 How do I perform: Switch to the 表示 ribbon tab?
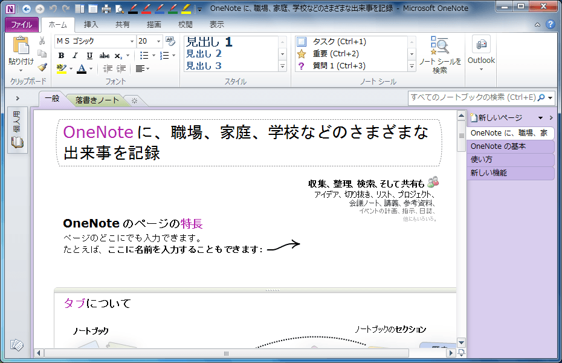pos(217,24)
